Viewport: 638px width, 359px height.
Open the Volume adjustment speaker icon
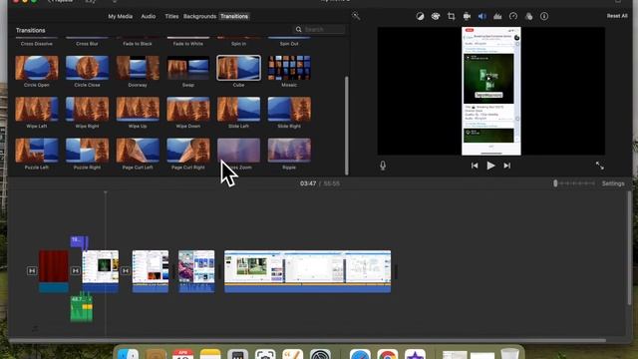tap(482, 16)
